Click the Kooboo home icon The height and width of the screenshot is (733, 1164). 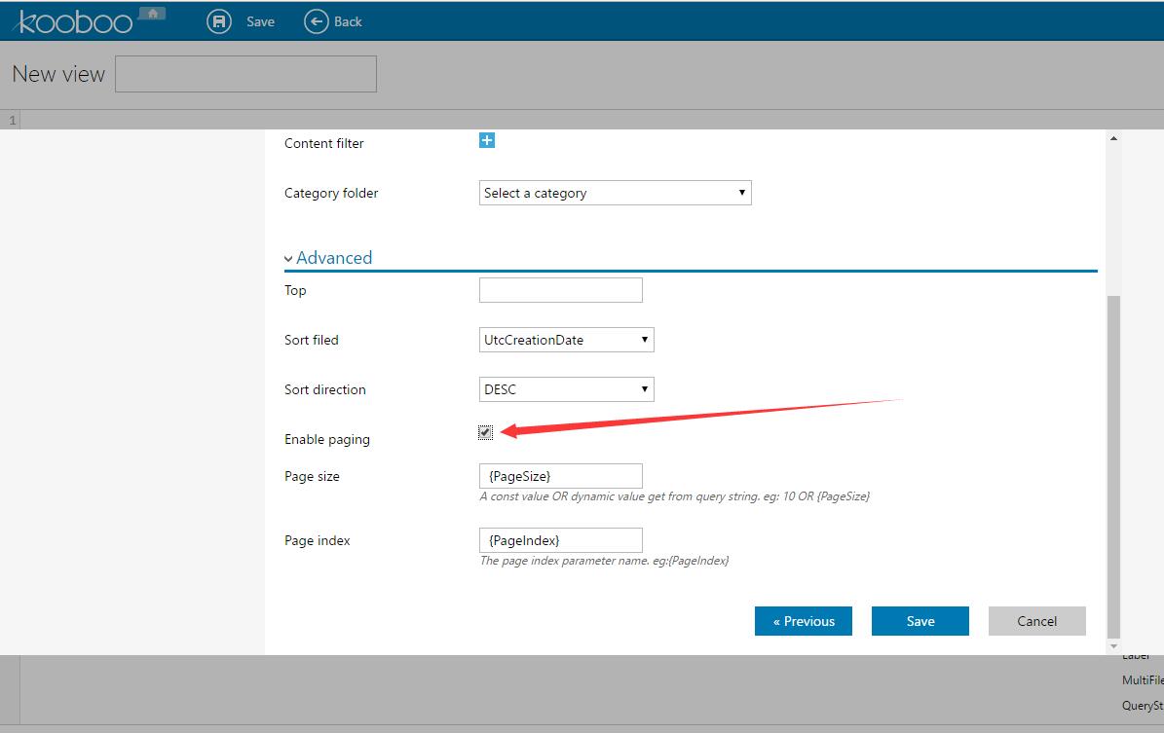(152, 14)
